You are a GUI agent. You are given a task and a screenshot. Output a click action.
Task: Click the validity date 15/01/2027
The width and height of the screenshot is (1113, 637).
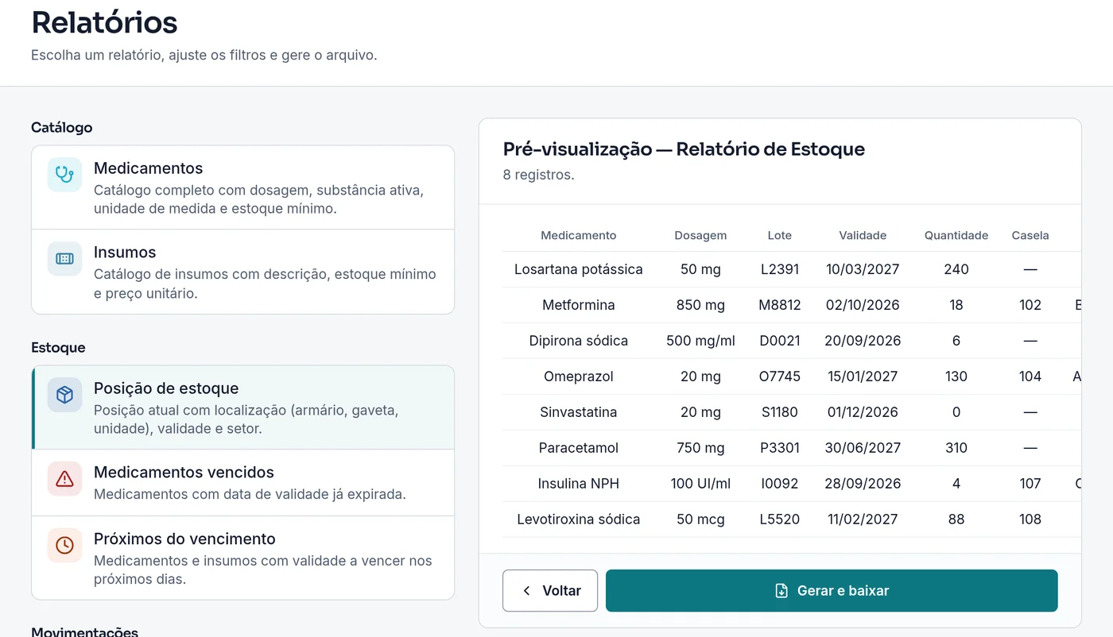(863, 376)
